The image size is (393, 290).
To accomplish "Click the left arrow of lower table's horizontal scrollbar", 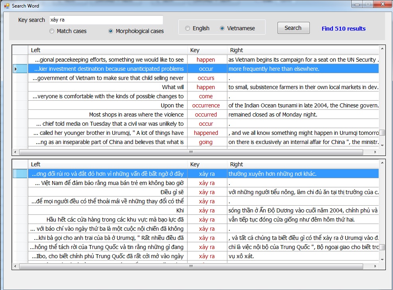I will point(15,266).
